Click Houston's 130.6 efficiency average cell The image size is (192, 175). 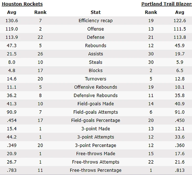point(12,21)
